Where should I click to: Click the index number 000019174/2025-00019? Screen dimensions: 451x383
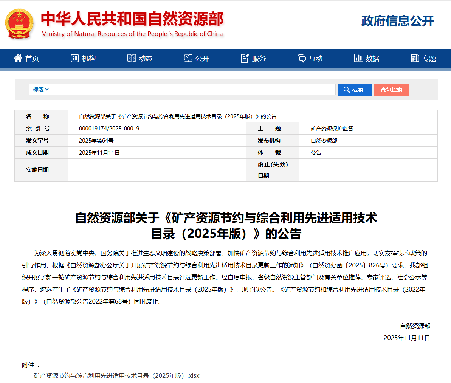coord(109,129)
